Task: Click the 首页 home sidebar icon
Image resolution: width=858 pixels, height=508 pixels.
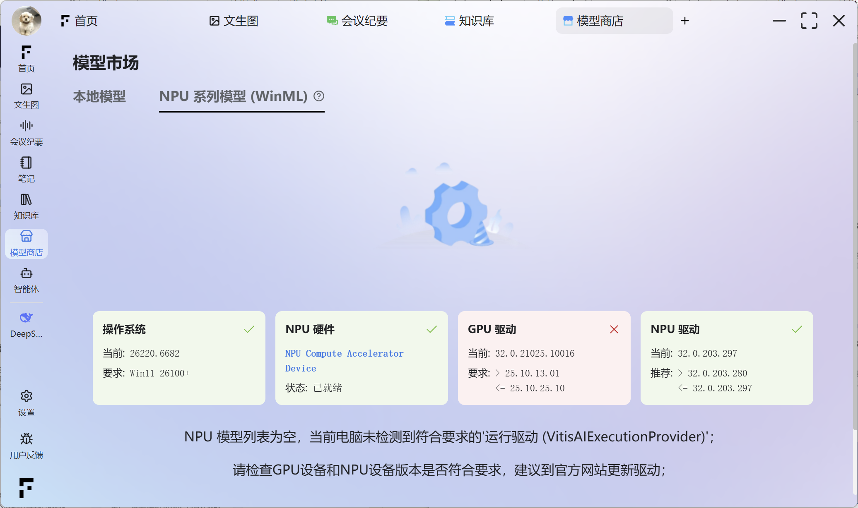Action: (x=26, y=58)
